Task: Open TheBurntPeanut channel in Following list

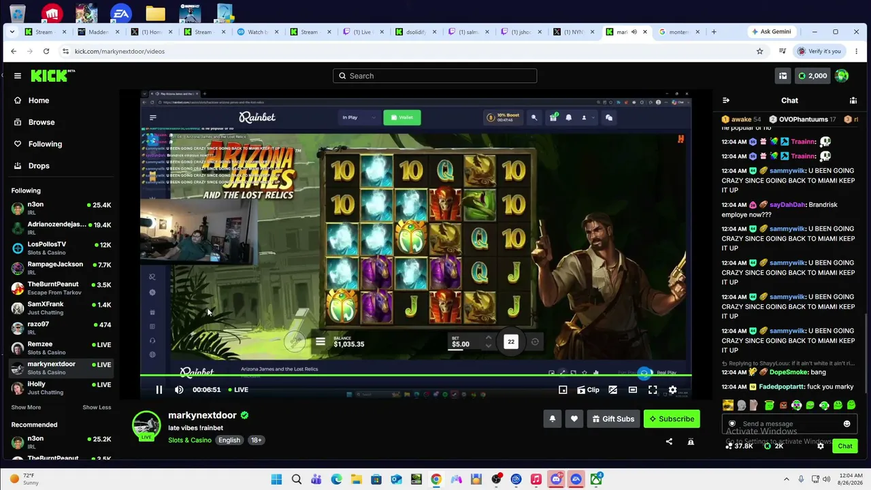Action: pos(61,288)
